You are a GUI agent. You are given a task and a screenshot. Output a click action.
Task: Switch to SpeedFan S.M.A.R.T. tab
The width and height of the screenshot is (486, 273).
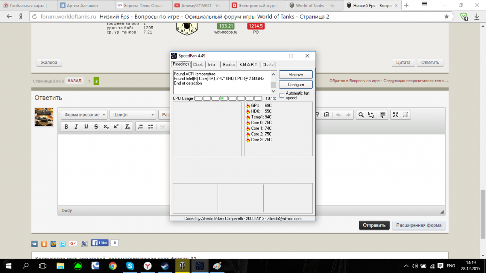(249, 65)
